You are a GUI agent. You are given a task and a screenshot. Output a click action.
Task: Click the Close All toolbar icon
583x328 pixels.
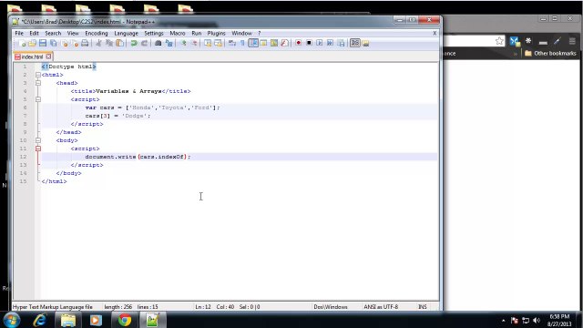(75, 43)
